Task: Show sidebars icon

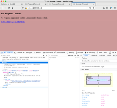Action: click(x=107, y=8)
